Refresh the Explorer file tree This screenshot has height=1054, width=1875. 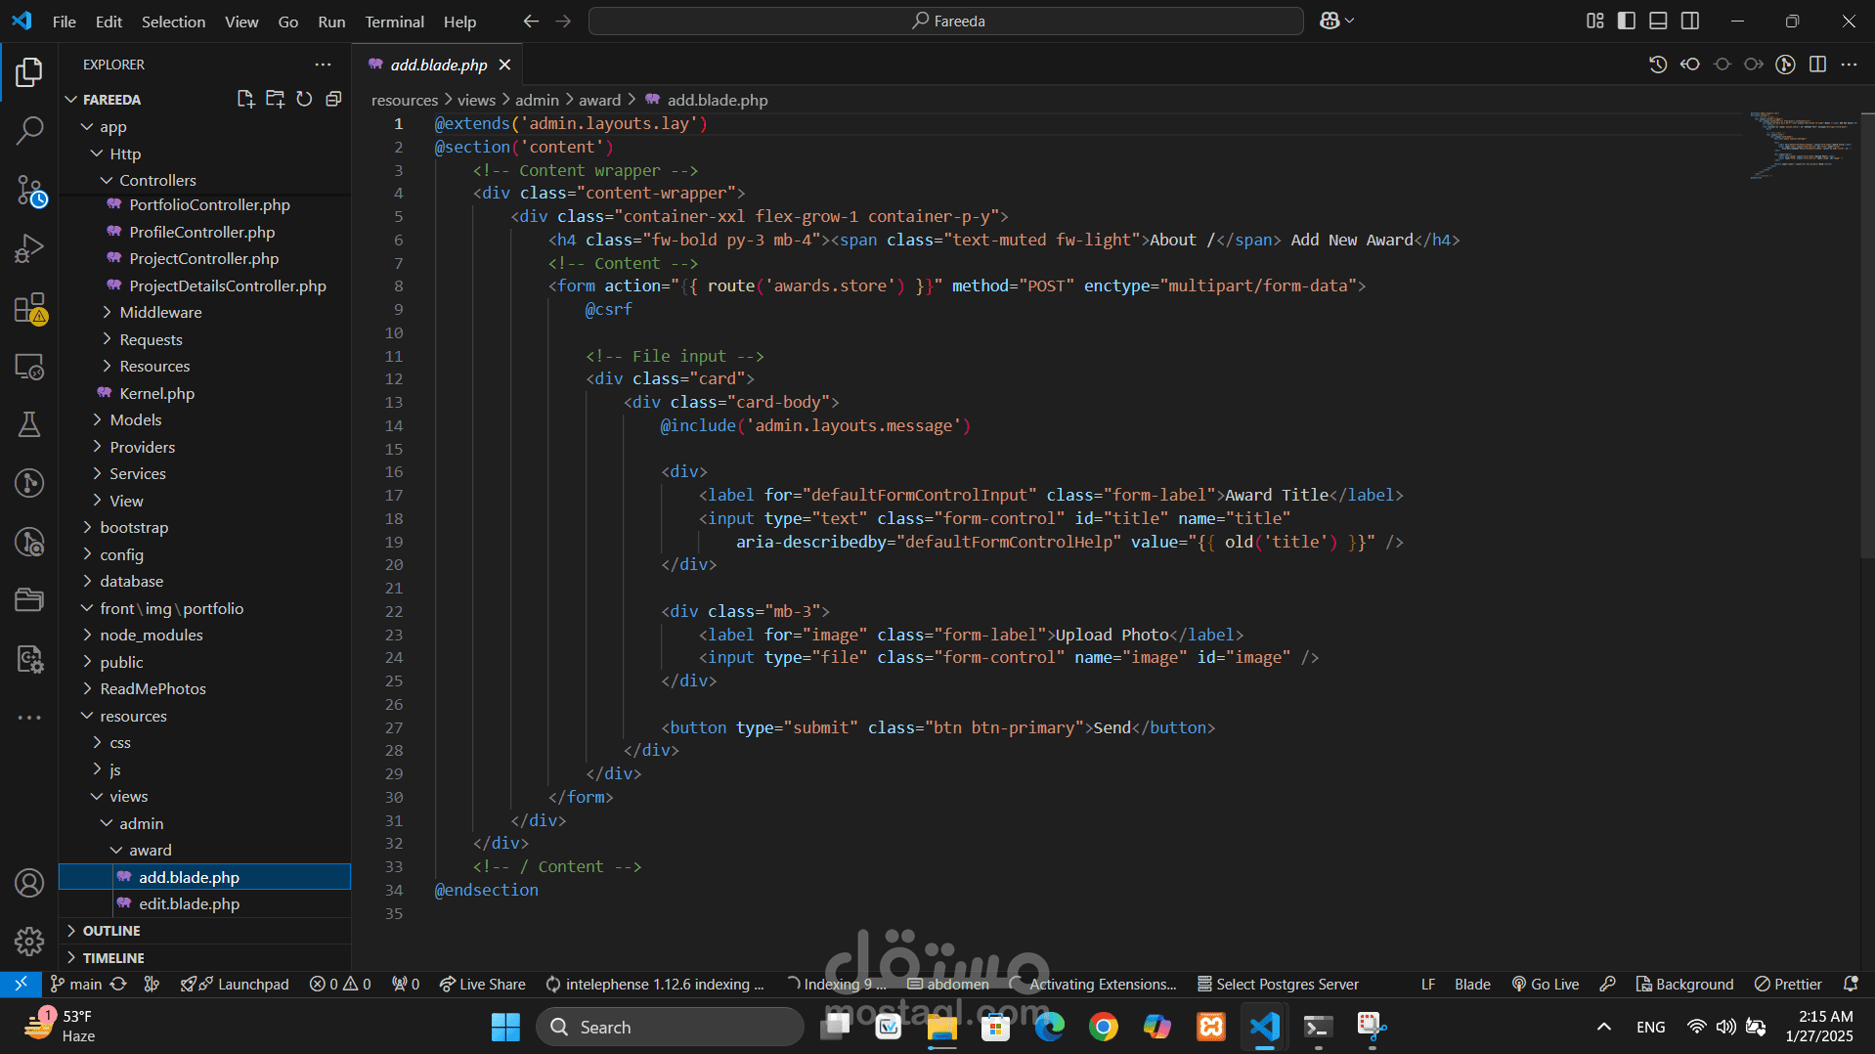pyautogui.click(x=304, y=99)
